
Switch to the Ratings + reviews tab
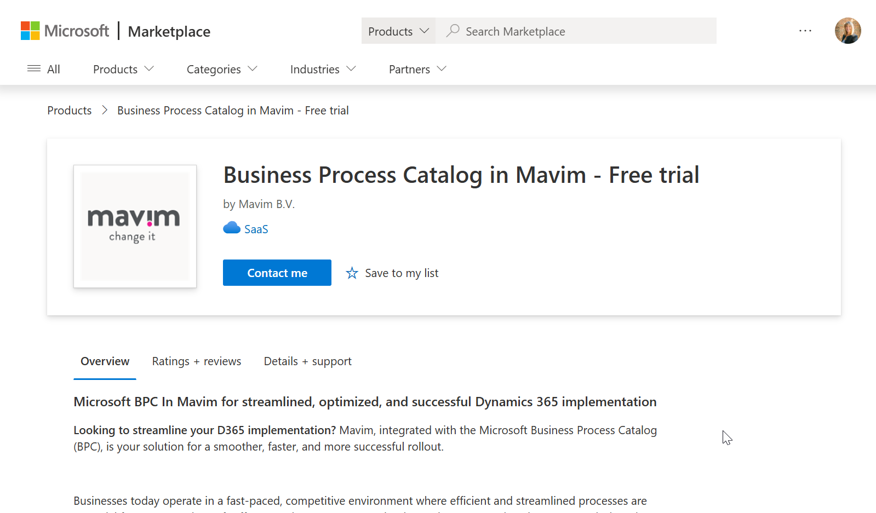(x=196, y=361)
